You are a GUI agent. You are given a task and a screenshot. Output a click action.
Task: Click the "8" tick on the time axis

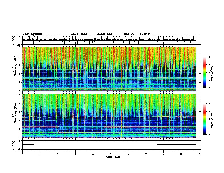click(163, 154)
